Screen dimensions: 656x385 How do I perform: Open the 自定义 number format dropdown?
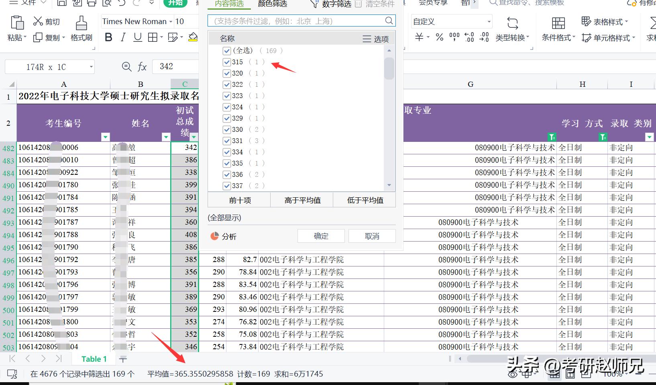point(488,21)
